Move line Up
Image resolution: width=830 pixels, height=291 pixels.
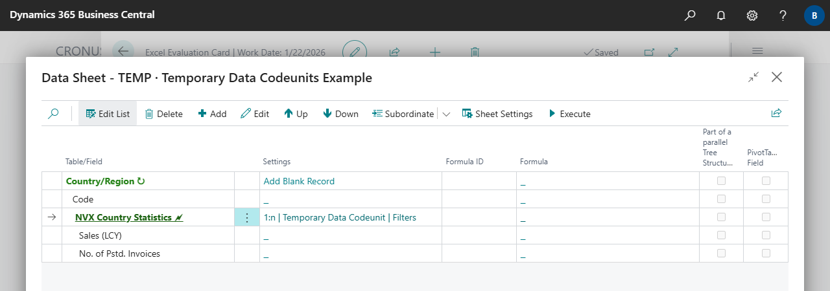[296, 113]
